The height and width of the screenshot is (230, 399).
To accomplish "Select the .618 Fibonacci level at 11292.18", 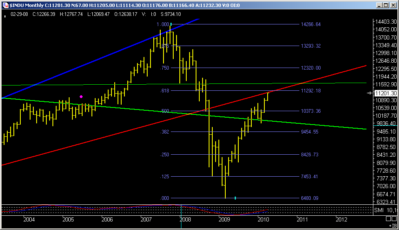I will coord(310,91).
